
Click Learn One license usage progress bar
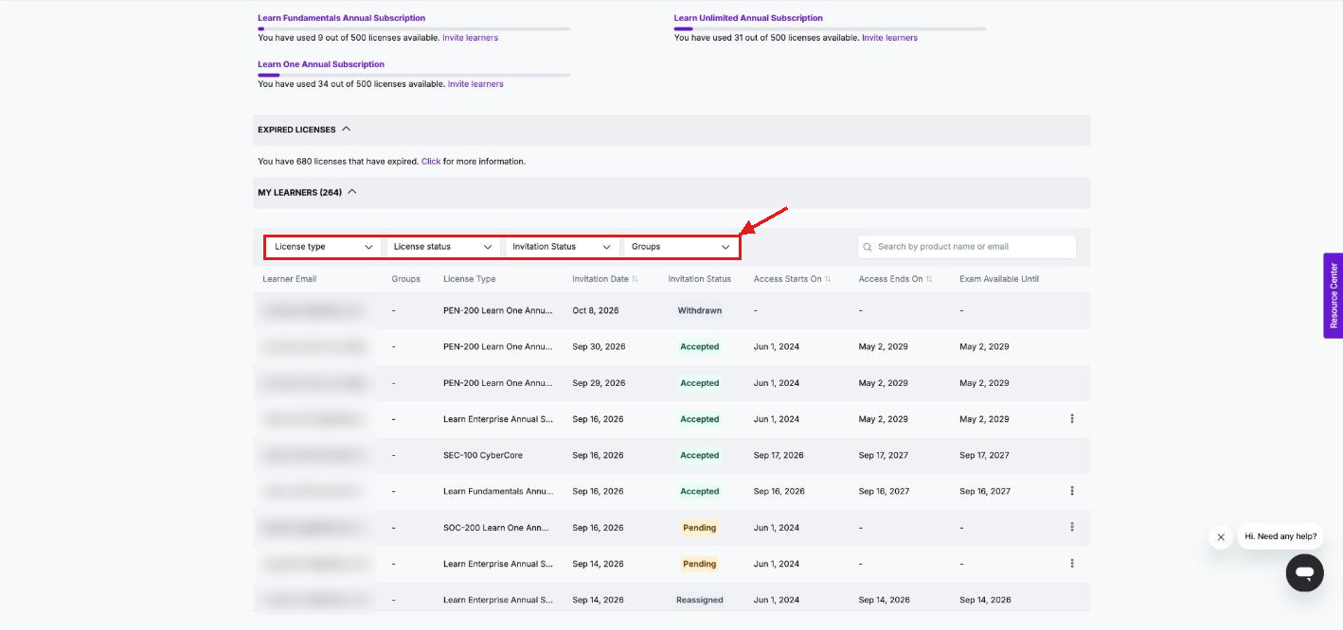(414, 75)
